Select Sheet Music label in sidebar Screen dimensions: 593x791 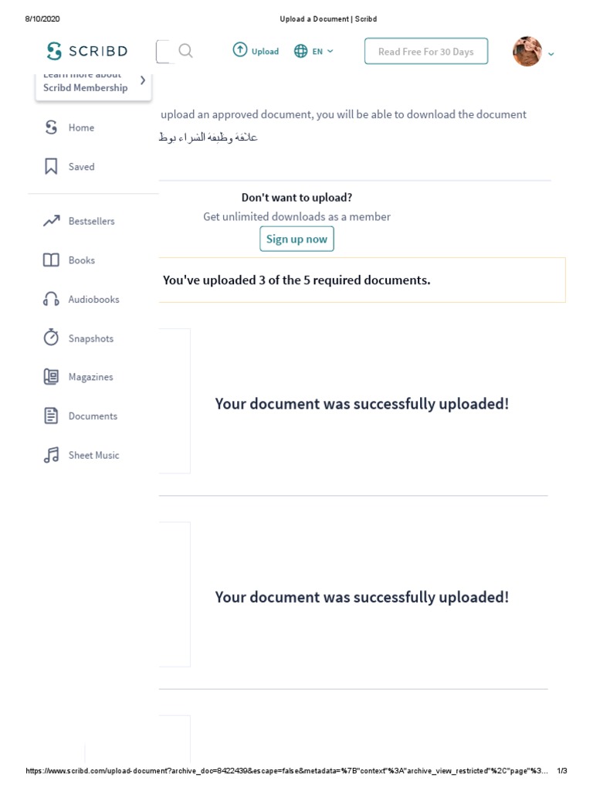click(x=93, y=455)
